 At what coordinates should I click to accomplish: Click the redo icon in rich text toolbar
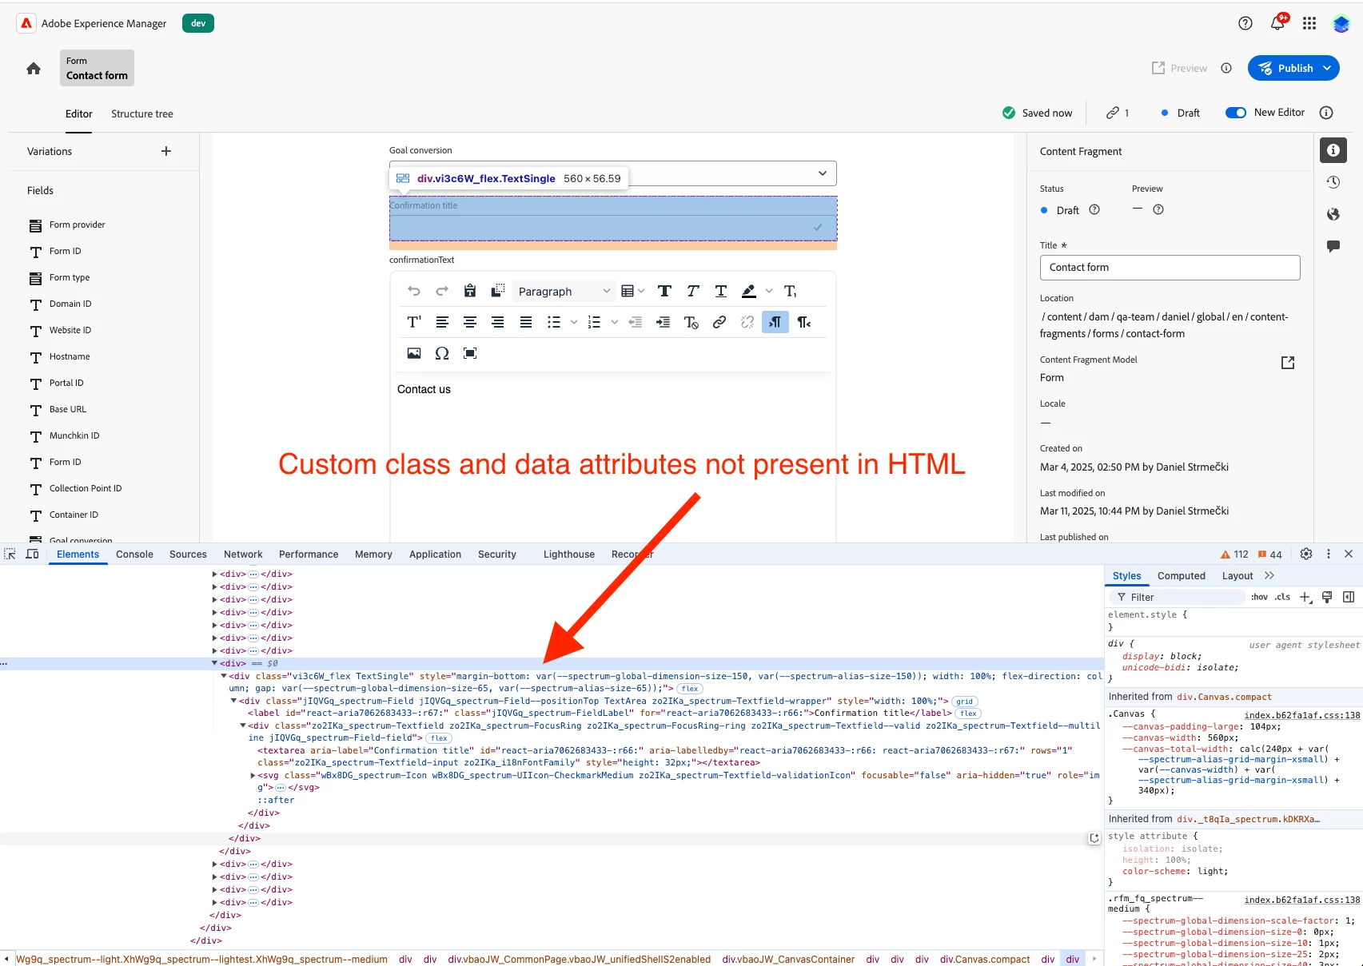coord(442,291)
